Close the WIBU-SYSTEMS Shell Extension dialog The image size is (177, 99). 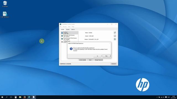[x=110, y=43]
